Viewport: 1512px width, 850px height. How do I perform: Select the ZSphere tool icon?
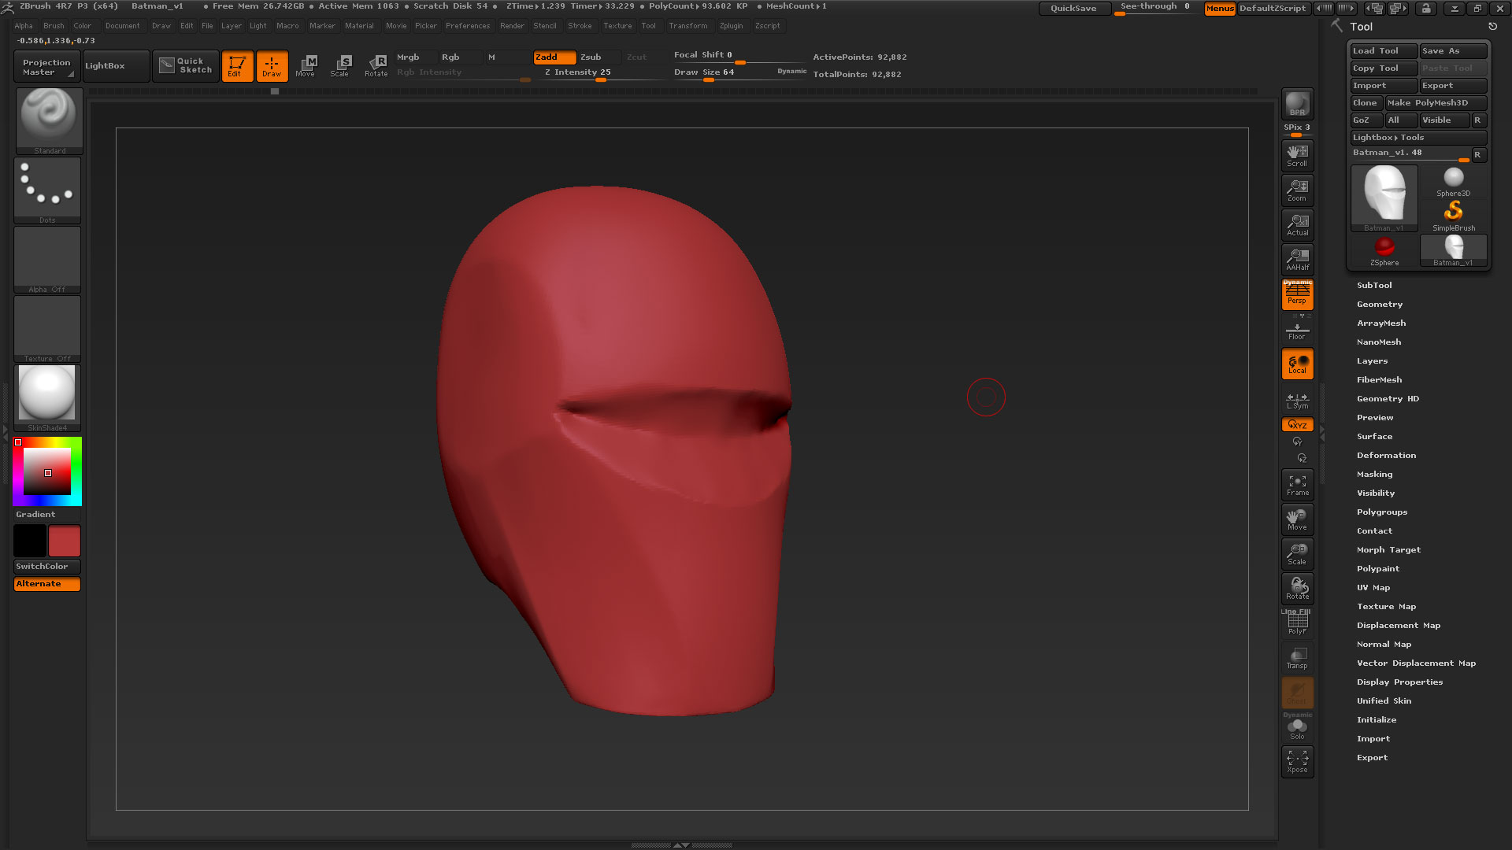pos(1384,251)
